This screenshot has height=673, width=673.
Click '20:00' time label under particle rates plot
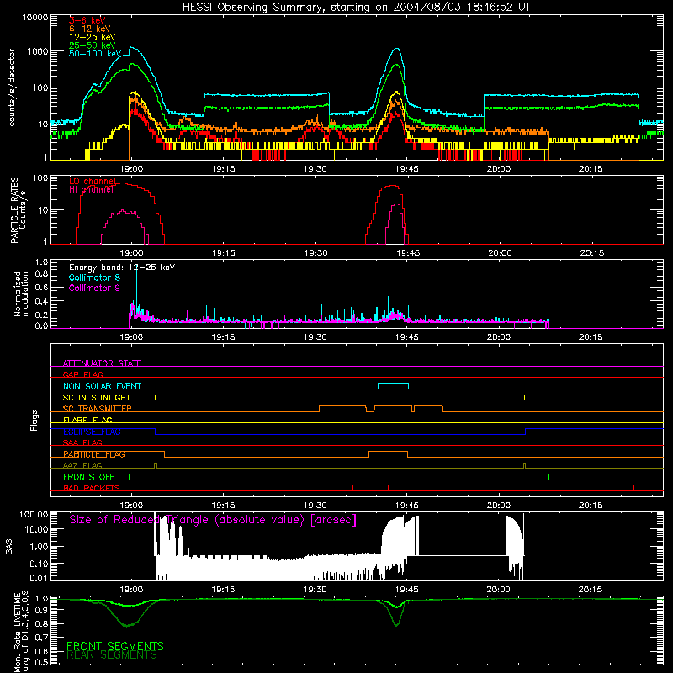[x=500, y=253]
